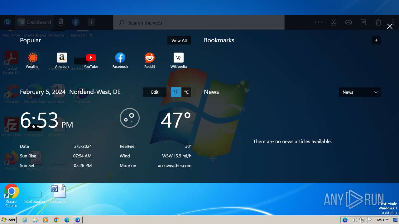
Task: Open media player from taskbar
Action: (x=46, y=220)
